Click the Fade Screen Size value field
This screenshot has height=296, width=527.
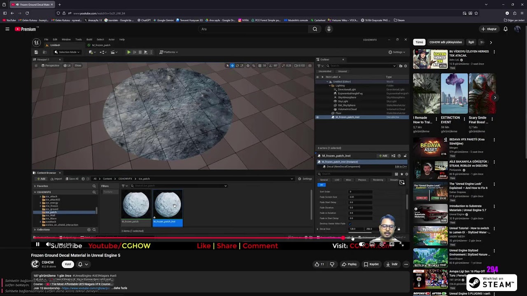(x=361, y=197)
